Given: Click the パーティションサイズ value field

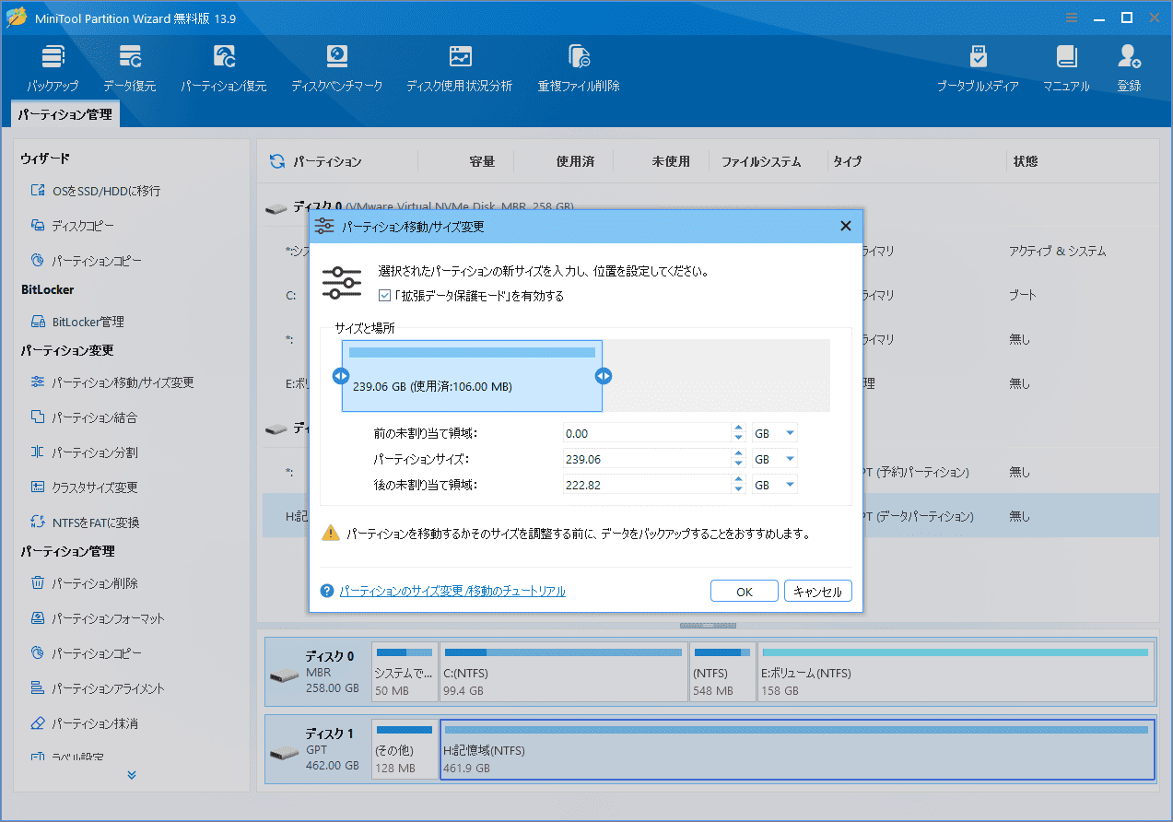Looking at the screenshot, I should (648, 459).
